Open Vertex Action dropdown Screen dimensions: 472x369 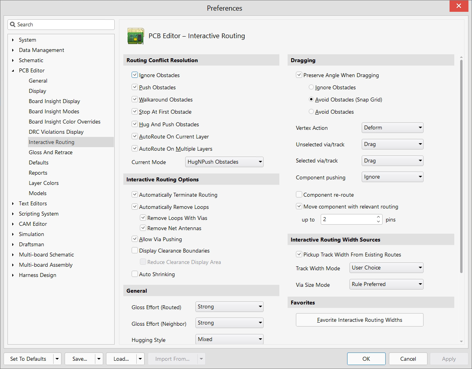tap(392, 128)
